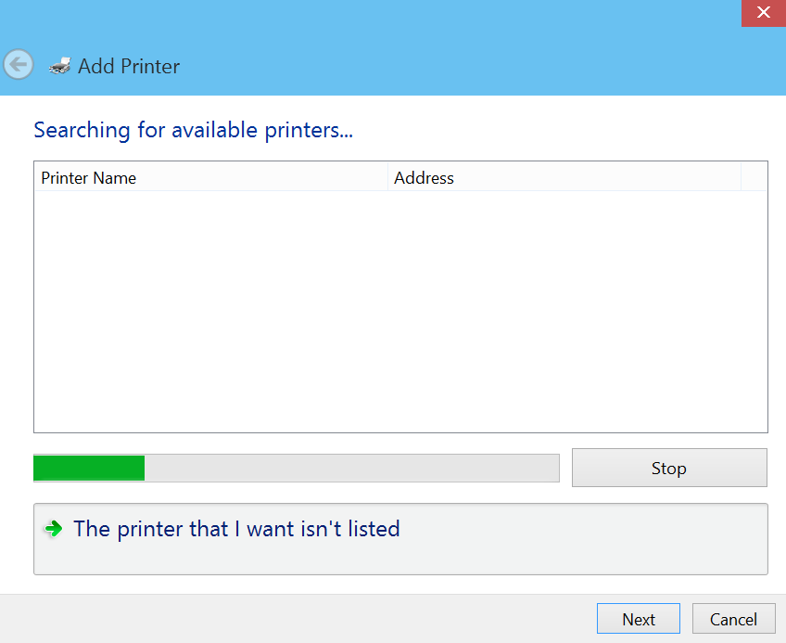Screen dimensions: 786x643
Task: Click the Searching for available printers heading
Action: (x=193, y=130)
